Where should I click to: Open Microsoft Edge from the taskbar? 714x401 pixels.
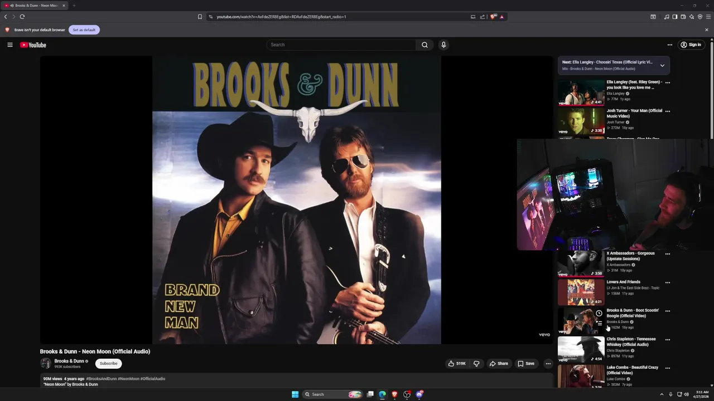(x=382, y=394)
